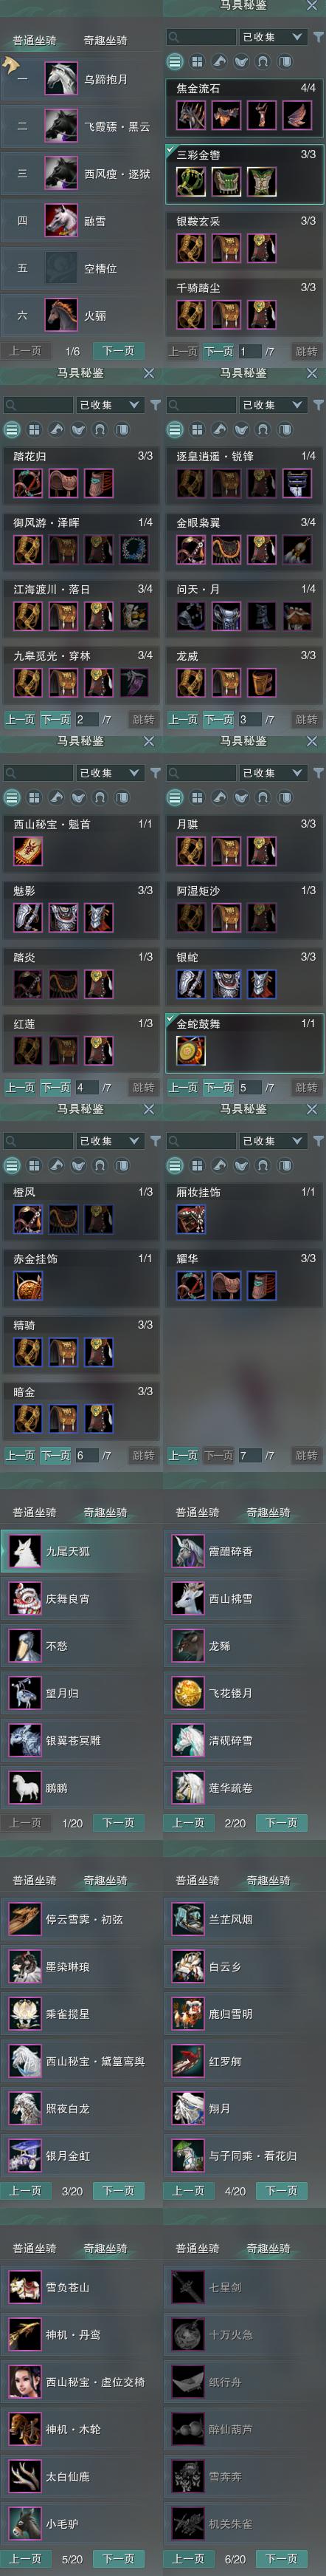
Task: Open 已收集 dropdown above 焦金流石 set
Action: [x=272, y=36]
